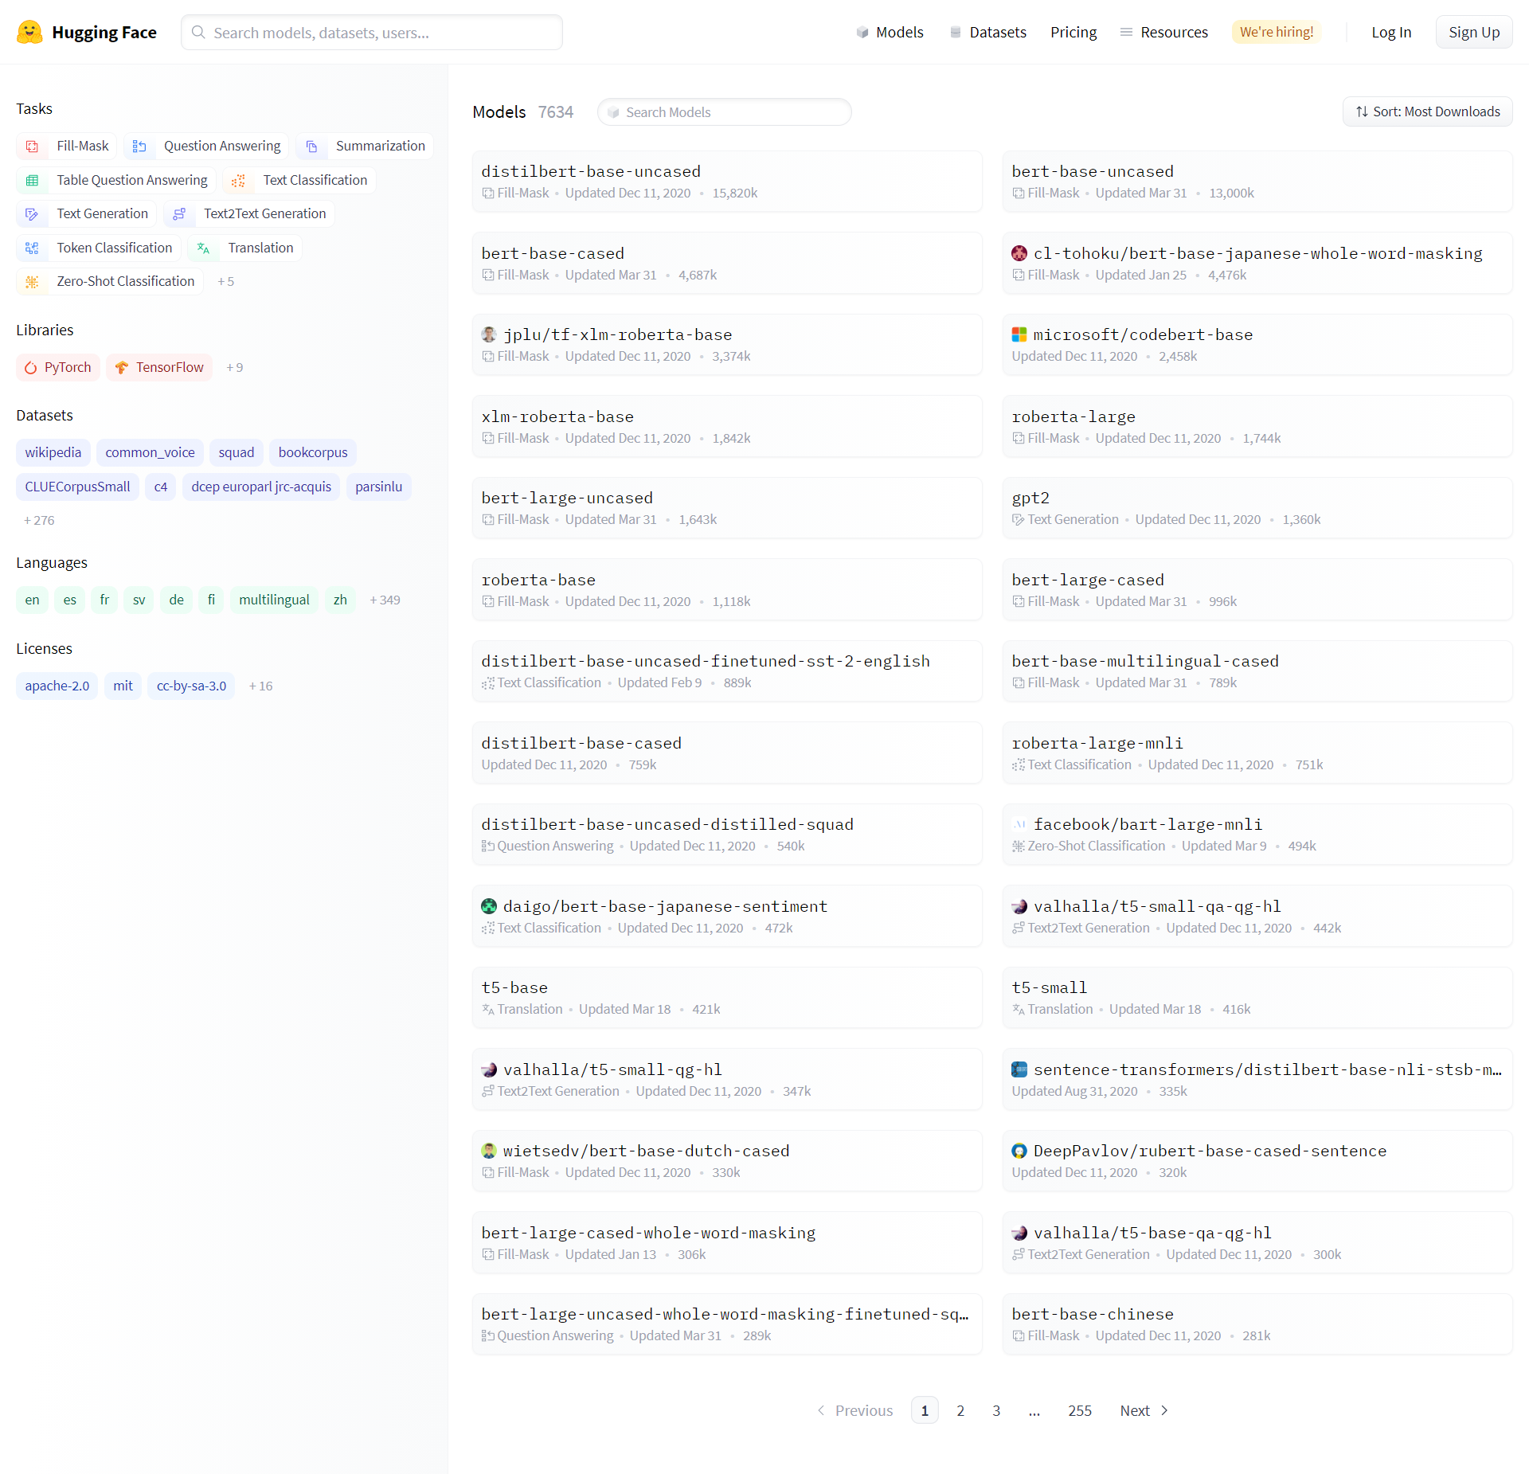Image resolution: width=1529 pixels, height=1474 pixels.
Task: Click the Table Question Answering icon
Action: point(33,181)
